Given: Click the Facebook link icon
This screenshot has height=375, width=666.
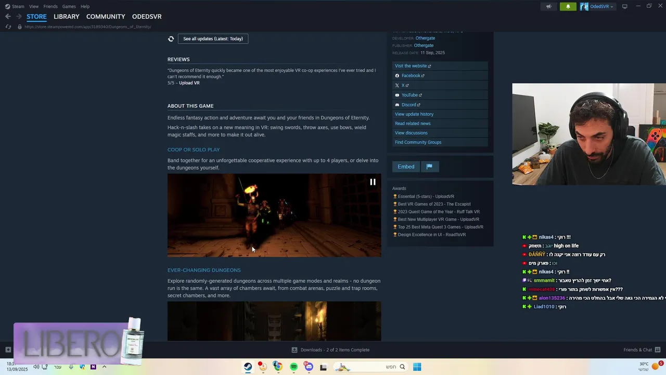Looking at the screenshot, I should pos(397,76).
